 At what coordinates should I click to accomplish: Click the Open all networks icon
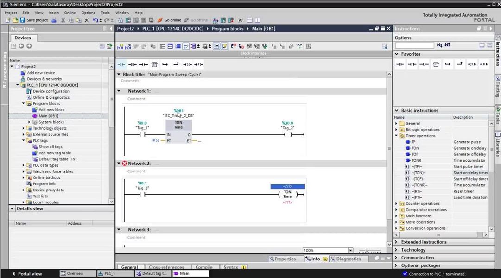click(170, 46)
